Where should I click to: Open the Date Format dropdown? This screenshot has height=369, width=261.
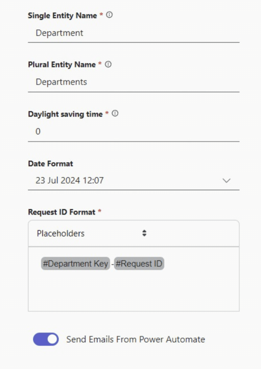134,180
